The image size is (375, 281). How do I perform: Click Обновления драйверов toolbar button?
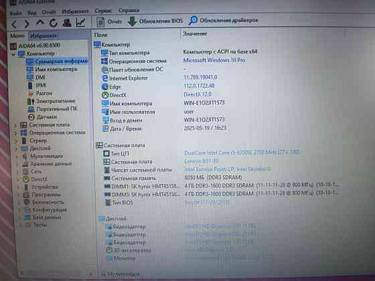[223, 20]
